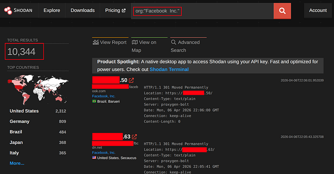The image size is (334, 174).
Task: Click Facebook, Inc. link under Secaucus result
Action: (104, 153)
